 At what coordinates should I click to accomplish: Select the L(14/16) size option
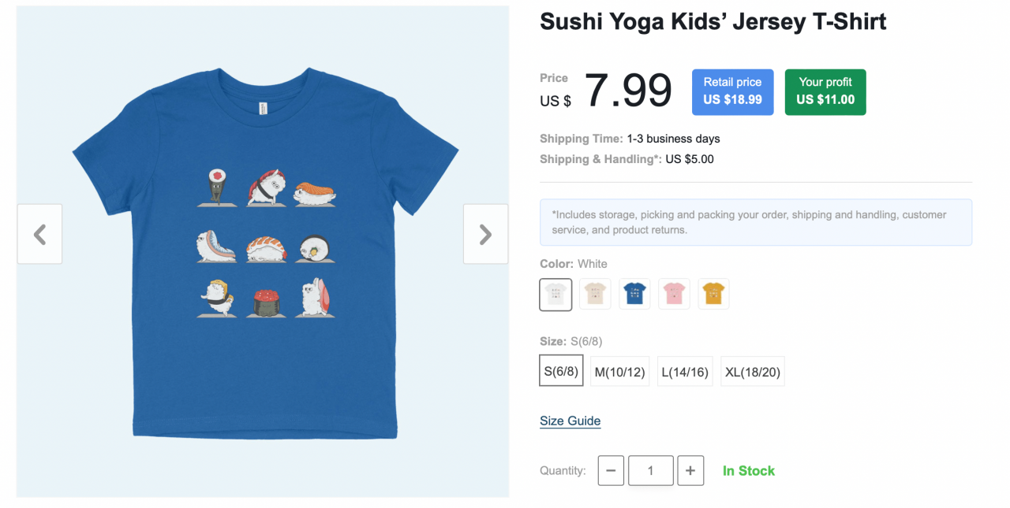tap(684, 370)
